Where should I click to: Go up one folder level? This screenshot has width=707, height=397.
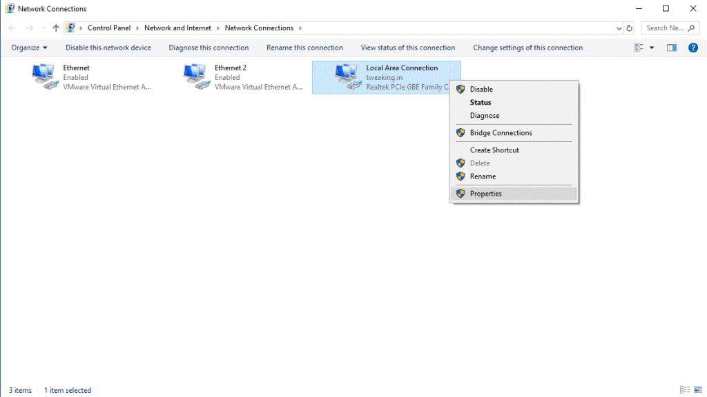coord(55,28)
